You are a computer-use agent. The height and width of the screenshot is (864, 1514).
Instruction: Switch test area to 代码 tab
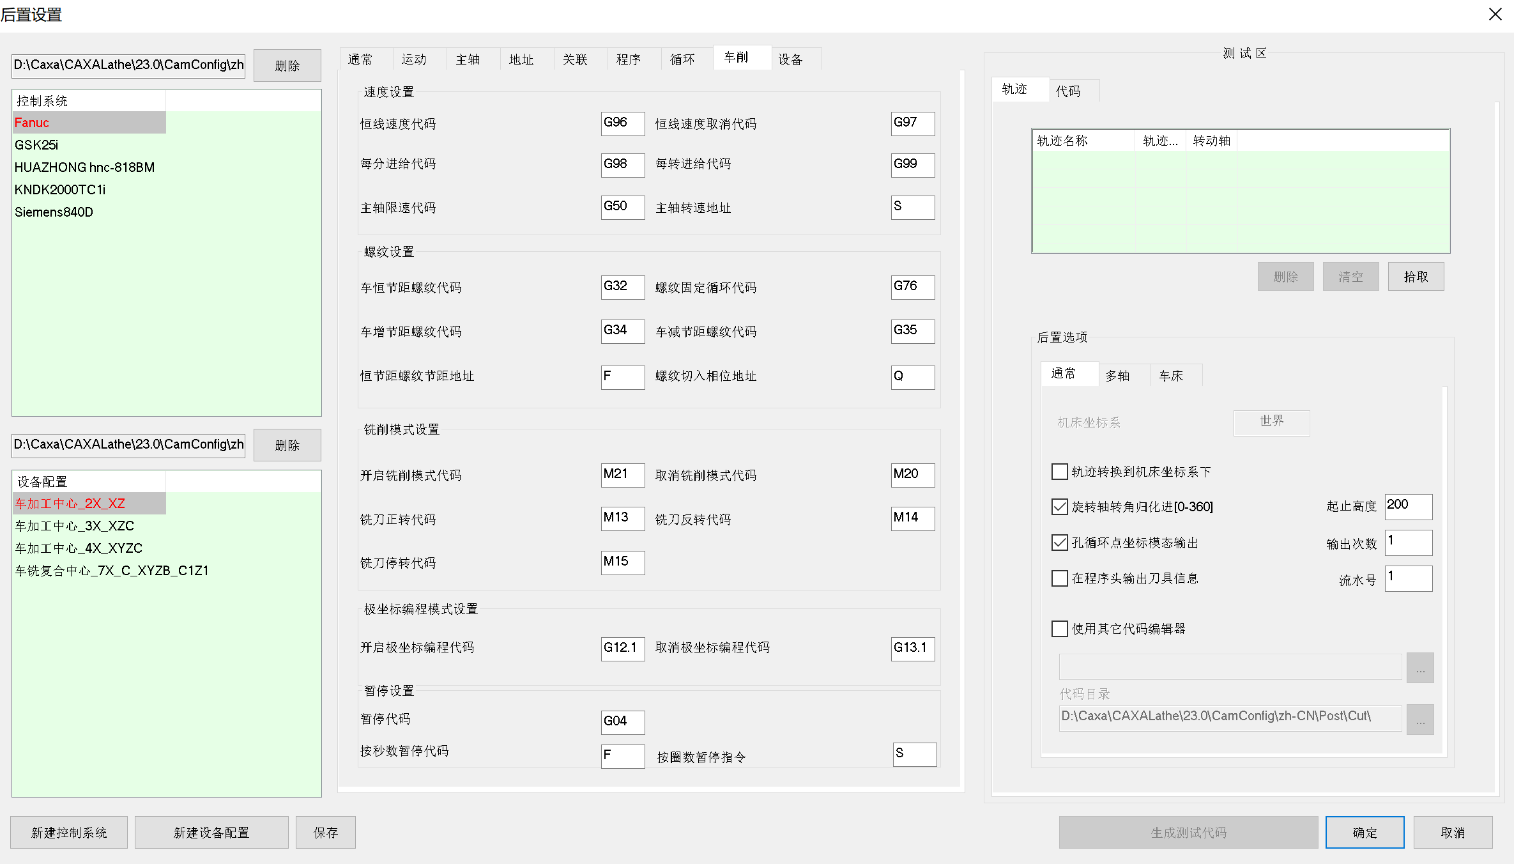pyautogui.click(x=1068, y=91)
